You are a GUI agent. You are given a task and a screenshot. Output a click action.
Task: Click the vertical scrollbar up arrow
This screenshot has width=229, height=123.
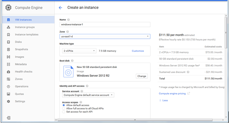coord(226,16)
